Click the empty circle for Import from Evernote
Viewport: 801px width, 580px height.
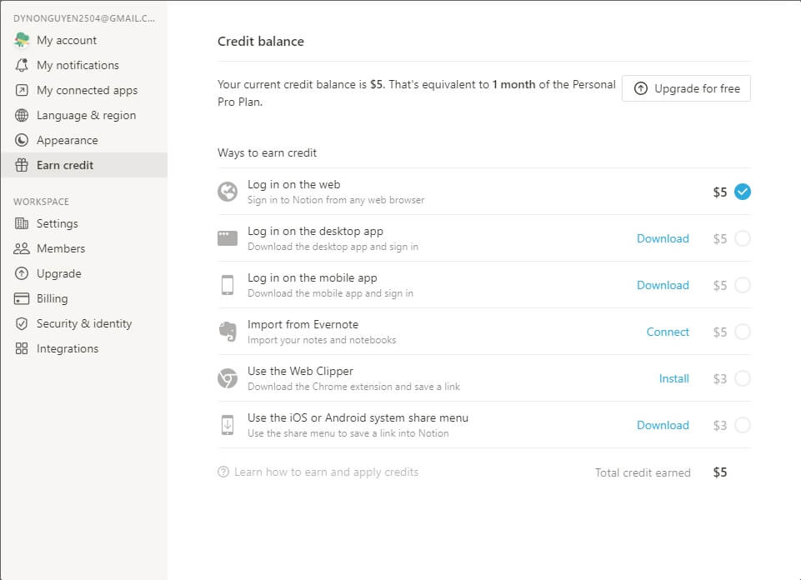pos(743,332)
